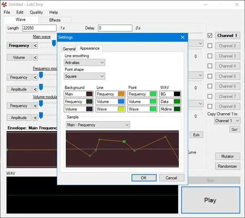Viewport: 245px width, 218px height.
Task: Click OK to confirm settings
Action: 144,178
